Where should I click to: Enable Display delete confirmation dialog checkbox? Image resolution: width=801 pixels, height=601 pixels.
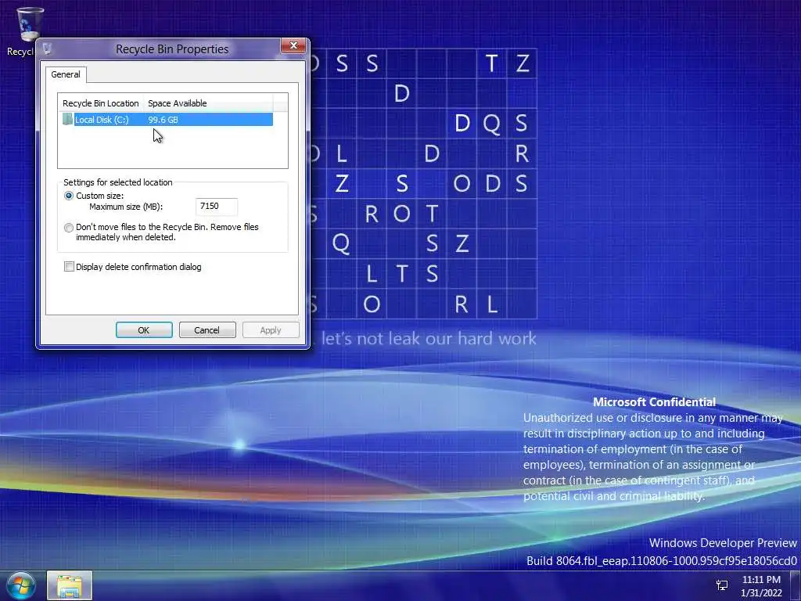[69, 266]
